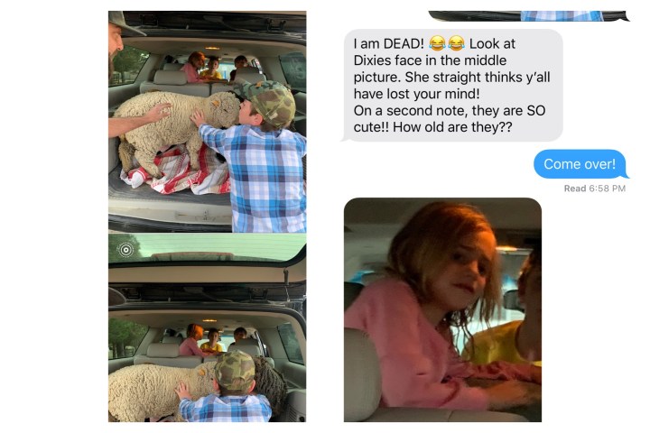Select the gray "I am DEAD!" message bubble
The width and height of the screenshot is (650, 433).
coord(452,86)
